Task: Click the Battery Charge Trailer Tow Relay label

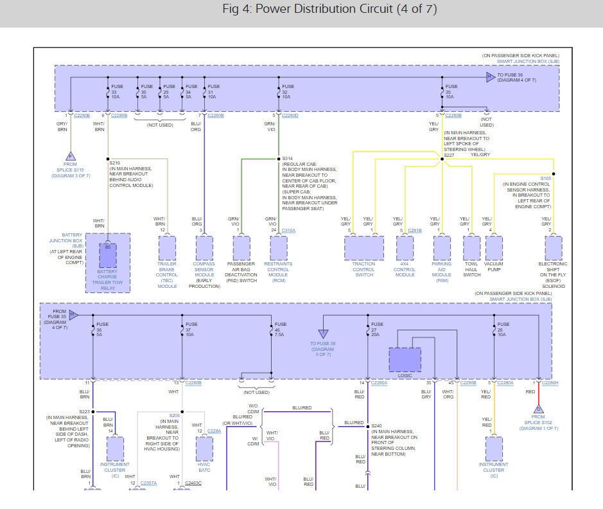Action: (108, 280)
